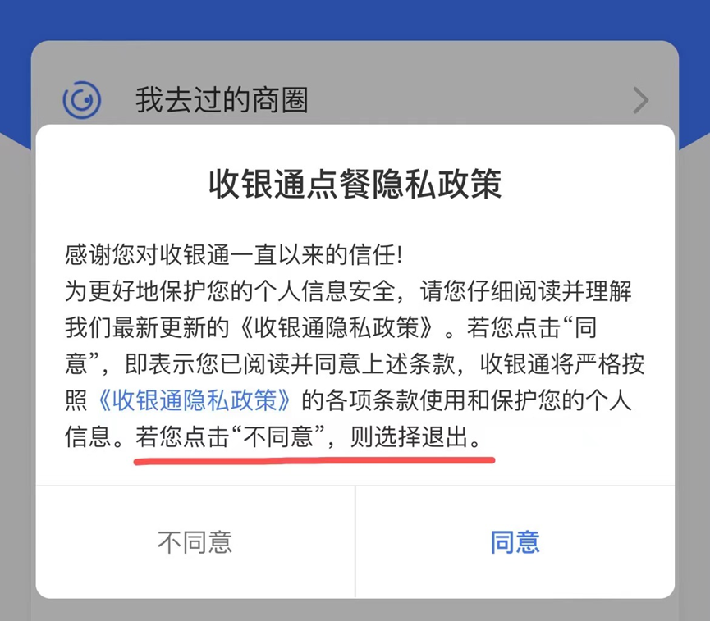Click the dialog title 收银通点餐隐私政策

[x=355, y=184]
